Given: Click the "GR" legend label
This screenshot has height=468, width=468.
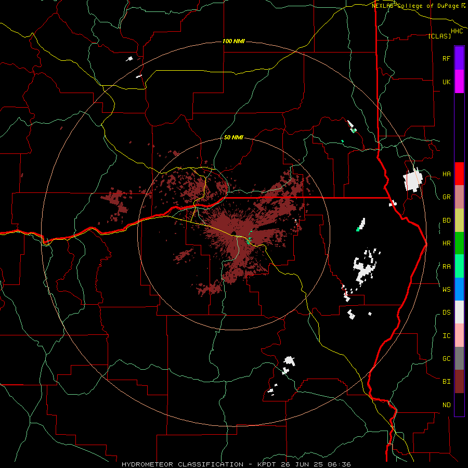Looking at the screenshot, I should click(x=446, y=197).
